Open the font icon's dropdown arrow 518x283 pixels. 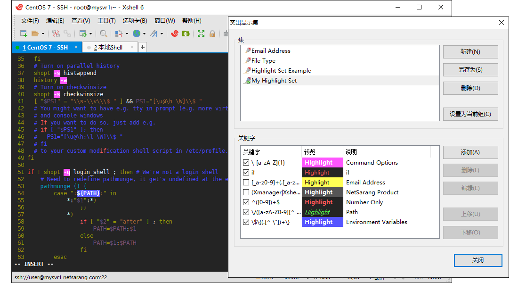(162, 33)
